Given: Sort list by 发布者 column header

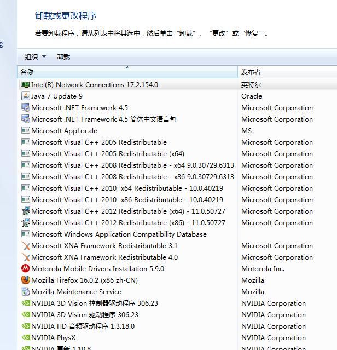Looking at the screenshot, I should click(287, 72).
